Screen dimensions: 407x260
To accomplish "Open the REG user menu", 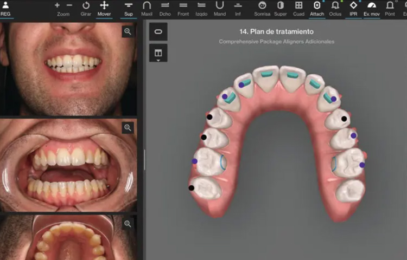I will (x=5, y=8).
